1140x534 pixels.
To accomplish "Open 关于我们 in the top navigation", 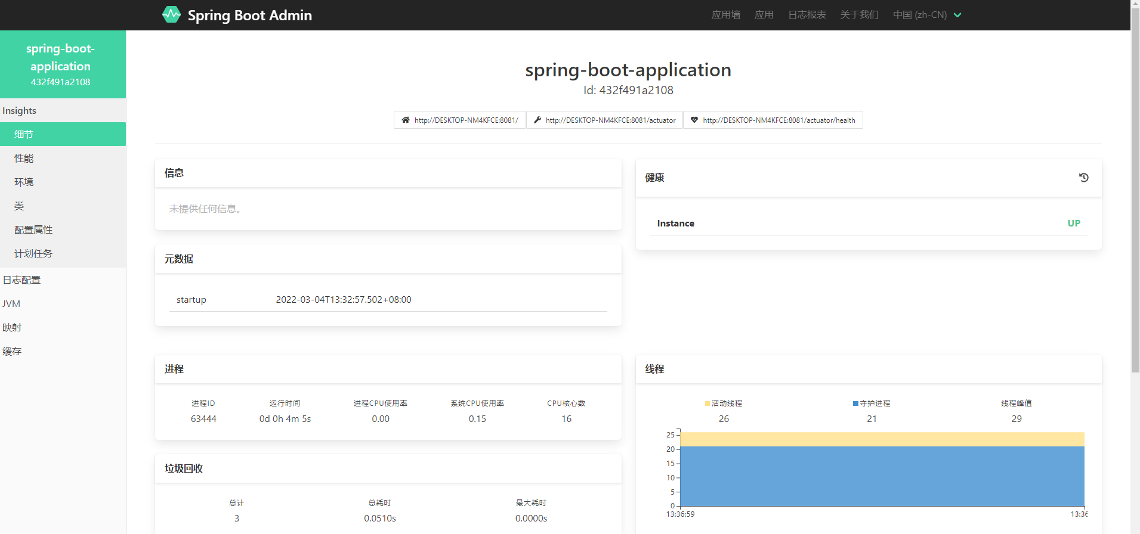I will (860, 15).
